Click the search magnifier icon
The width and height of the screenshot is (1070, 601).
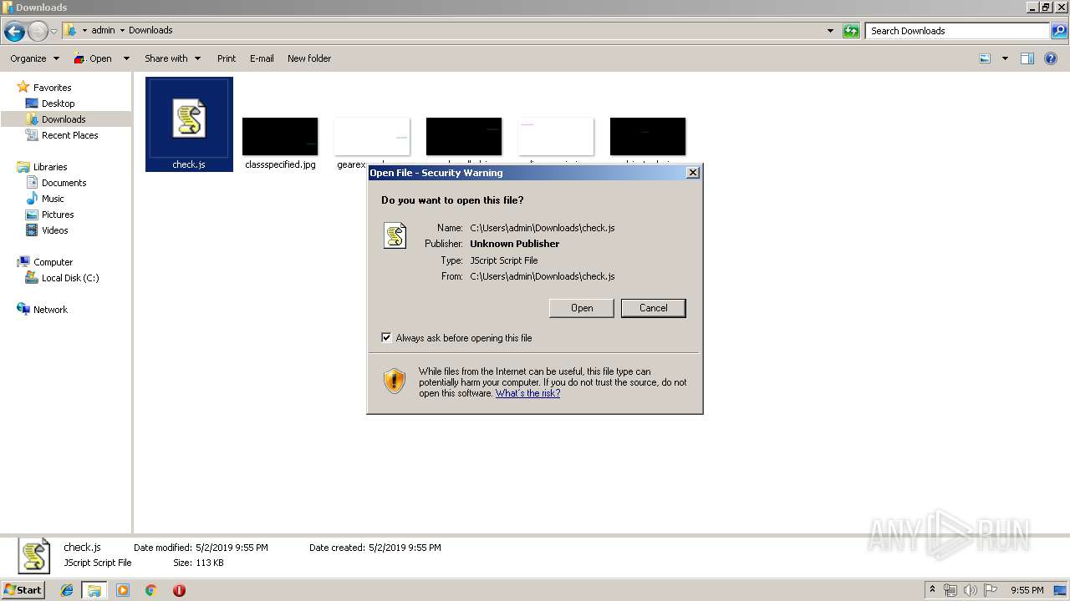(1059, 31)
